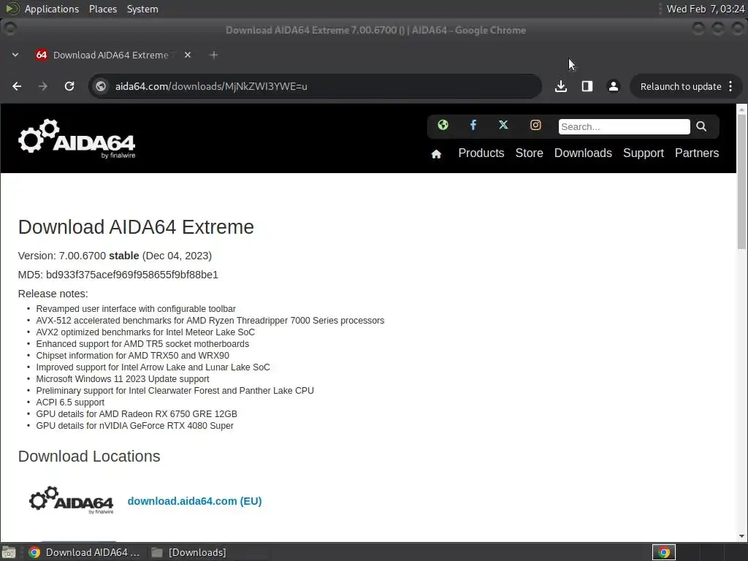The width and height of the screenshot is (748, 561).
Task: Open the Products menu
Action: point(481,153)
